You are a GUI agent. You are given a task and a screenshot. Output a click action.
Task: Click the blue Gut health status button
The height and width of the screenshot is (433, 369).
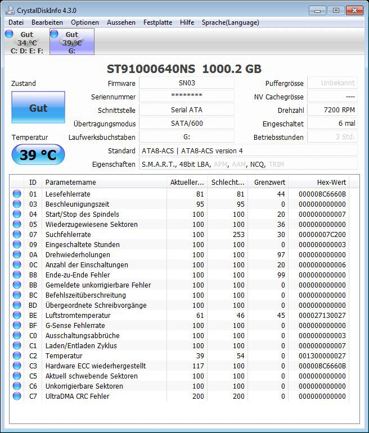click(x=38, y=107)
